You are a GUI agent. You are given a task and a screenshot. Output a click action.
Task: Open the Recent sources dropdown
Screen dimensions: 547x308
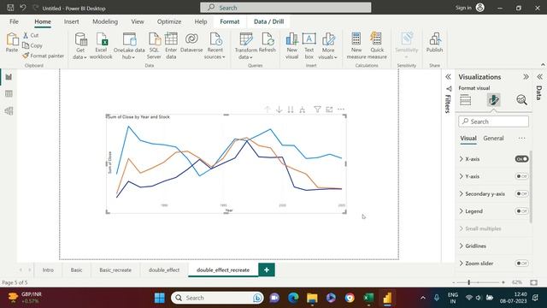pyautogui.click(x=215, y=53)
